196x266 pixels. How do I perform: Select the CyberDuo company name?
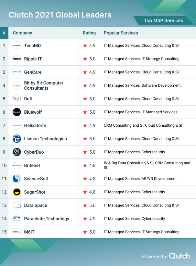coord(34,152)
